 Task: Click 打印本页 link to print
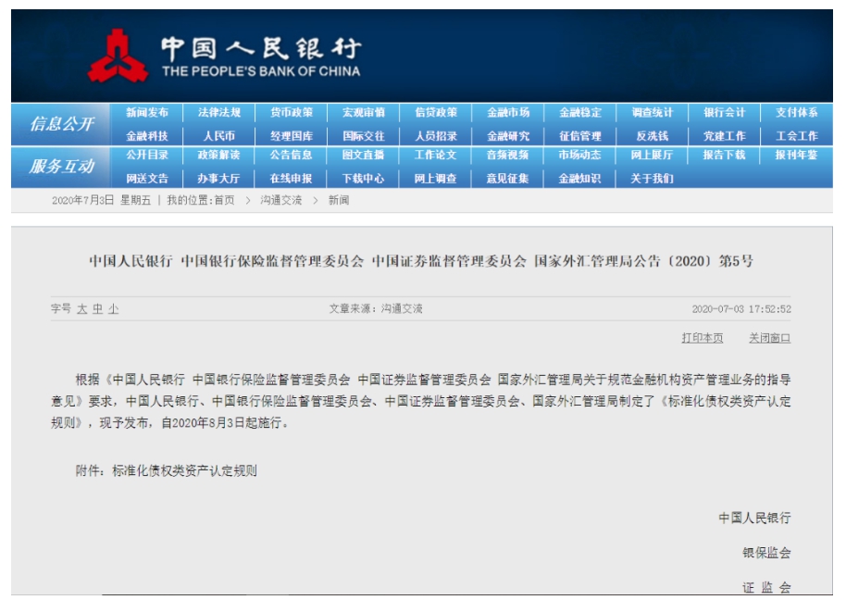click(x=703, y=338)
